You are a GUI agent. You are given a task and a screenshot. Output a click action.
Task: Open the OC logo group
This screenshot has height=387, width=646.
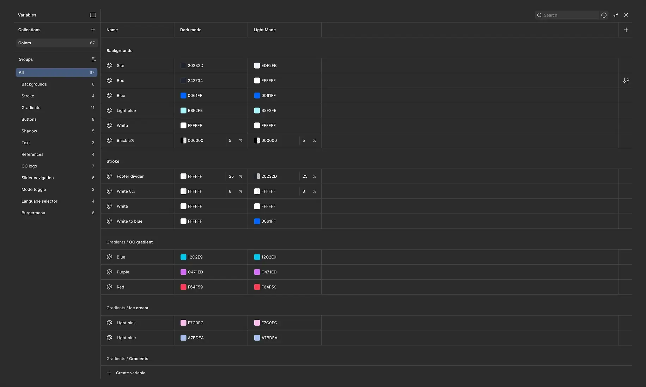click(x=56, y=166)
